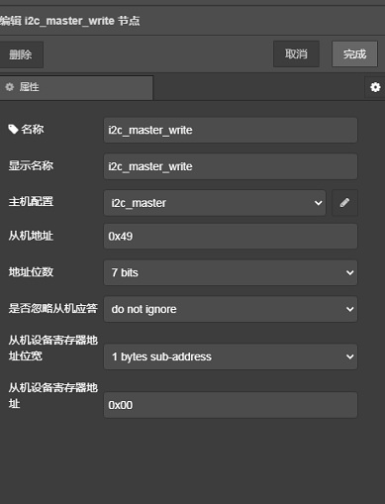
Task: Click the 地址位数 label
Action: tap(31, 272)
